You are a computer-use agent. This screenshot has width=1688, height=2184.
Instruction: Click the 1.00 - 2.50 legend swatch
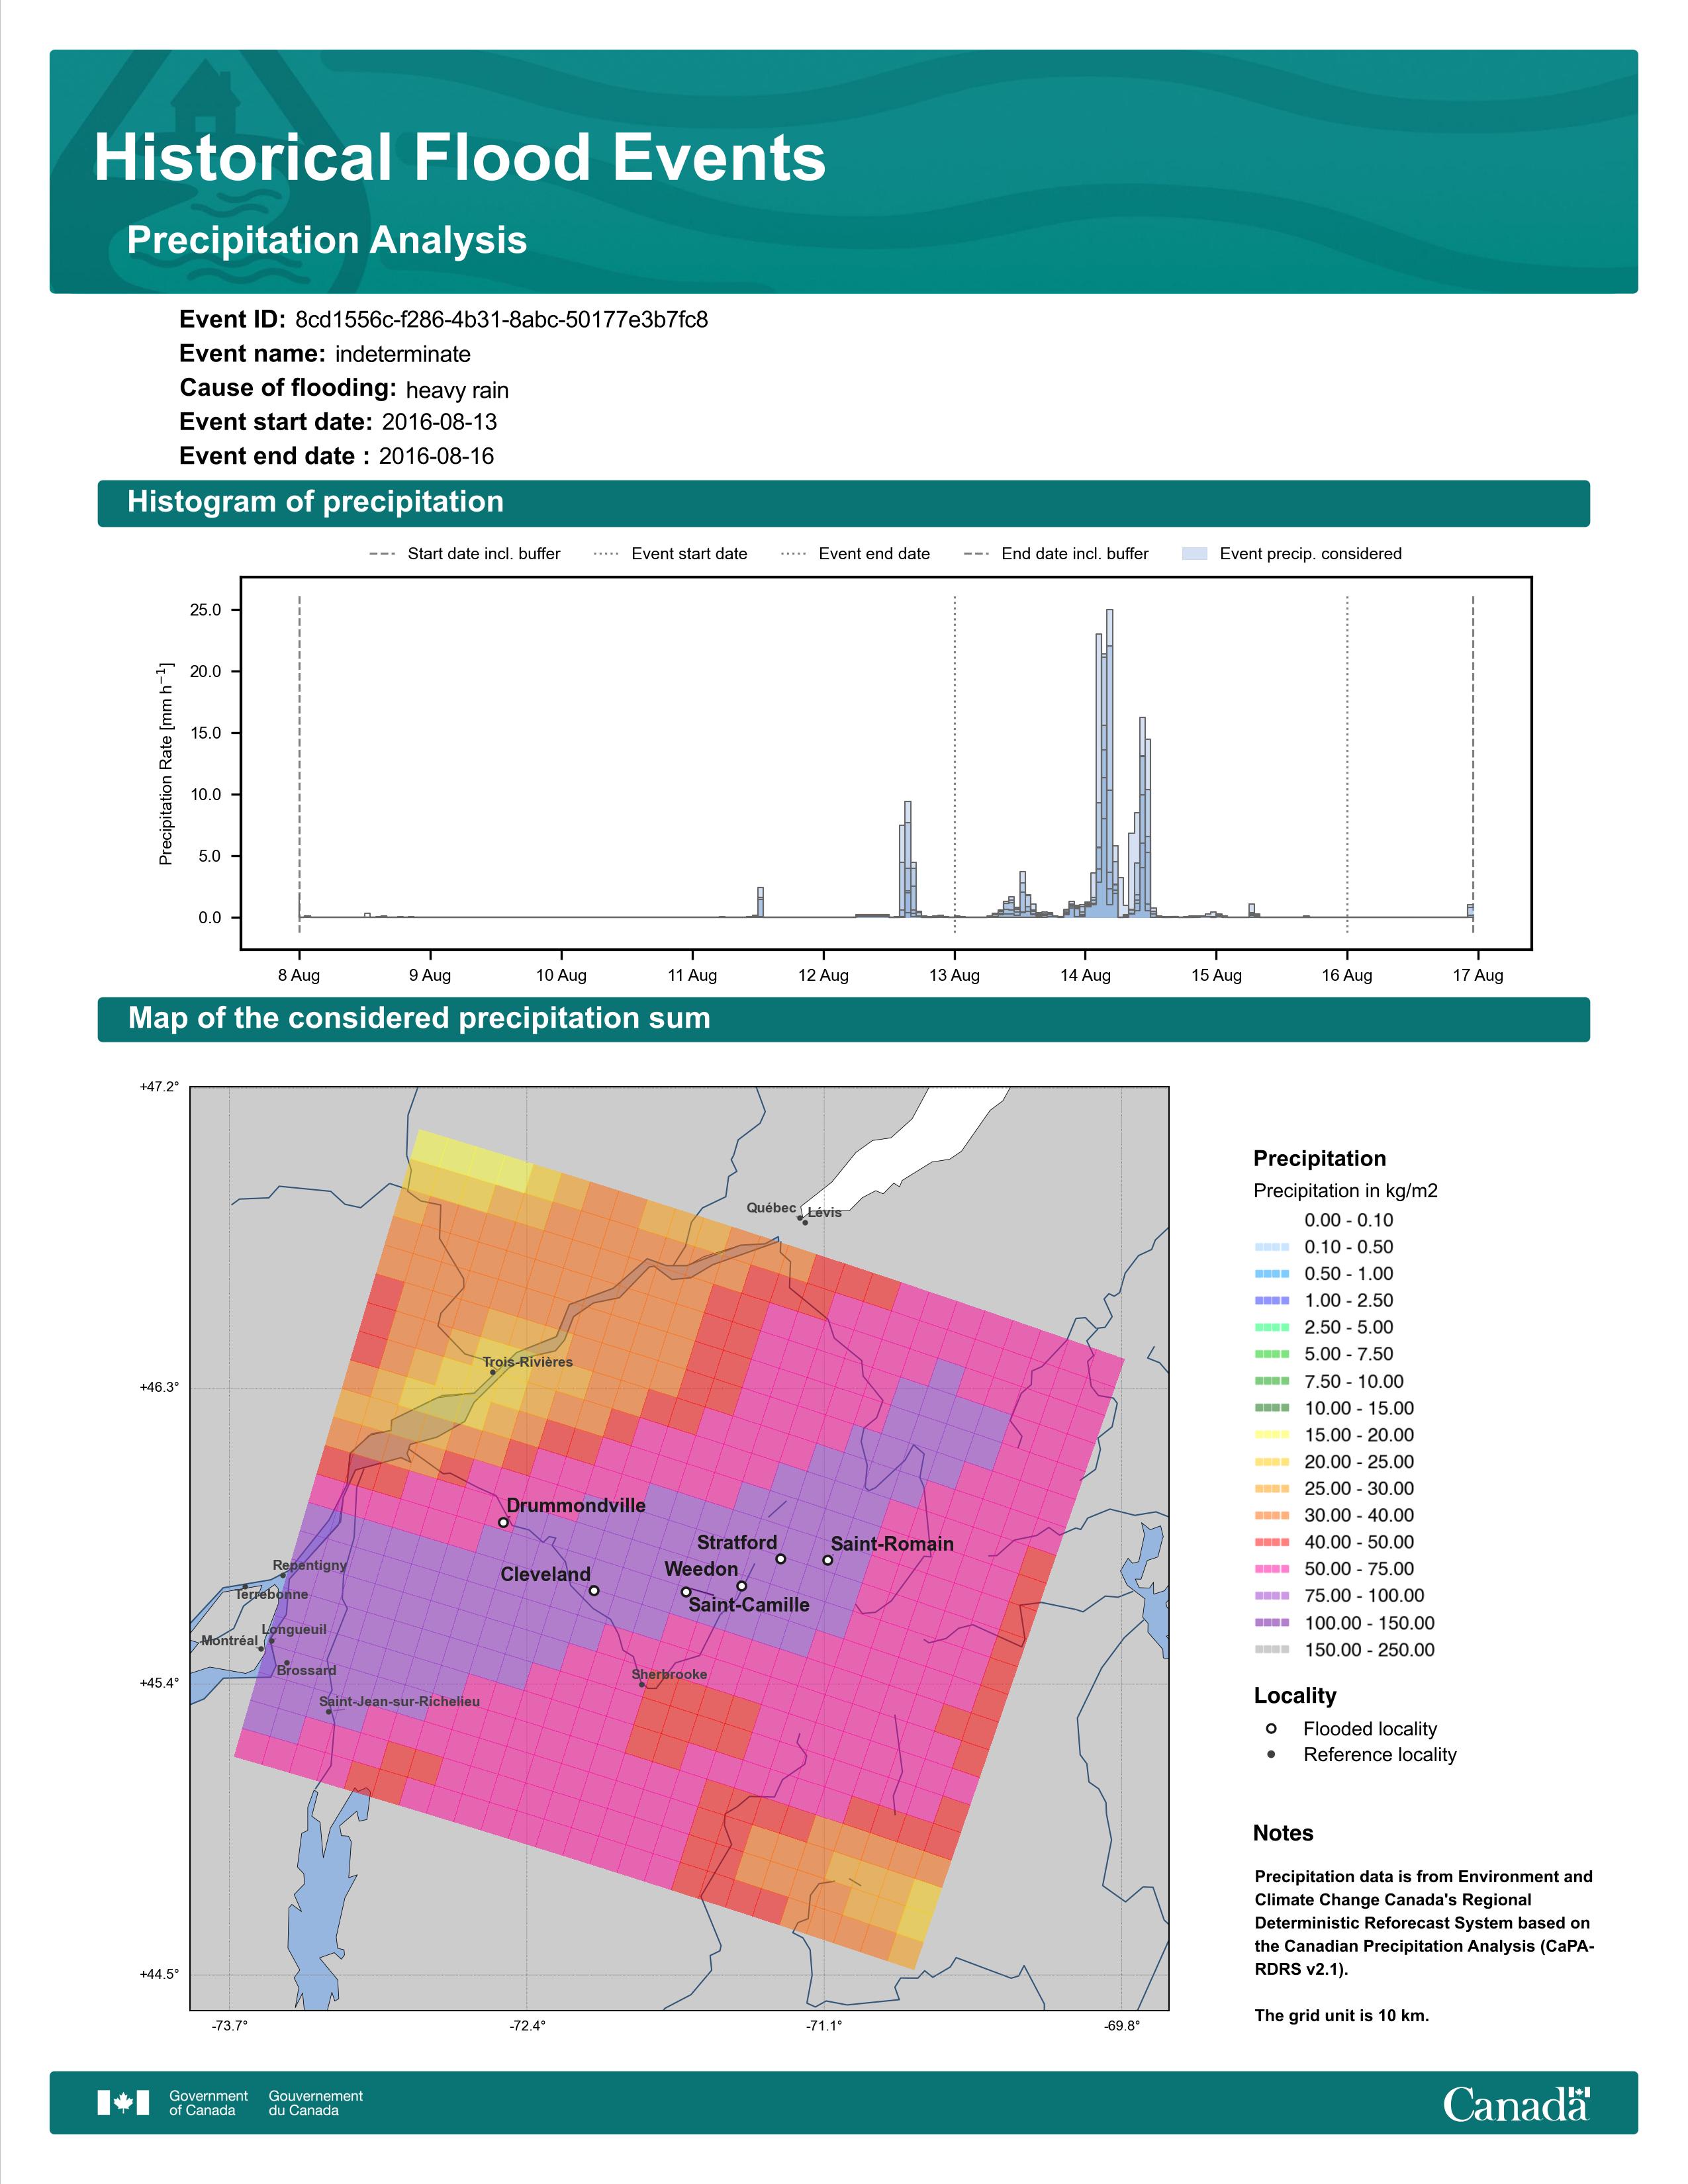pyautogui.click(x=1271, y=1301)
